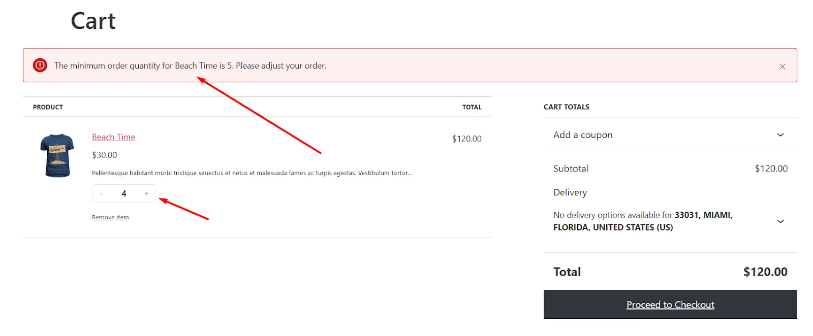
Task: Open the Beach Time product link
Action: 113,137
